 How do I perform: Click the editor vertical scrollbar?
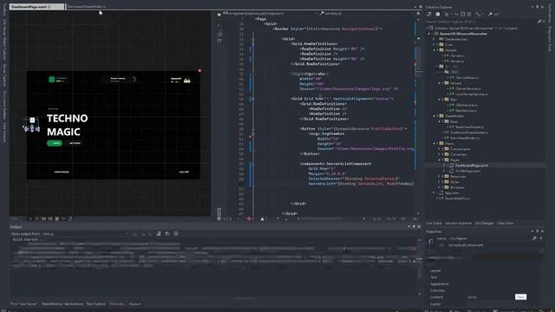pyautogui.click(x=418, y=117)
